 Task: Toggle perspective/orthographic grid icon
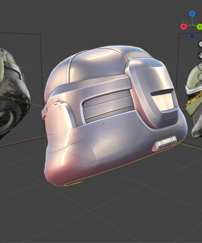coord(200,77)
